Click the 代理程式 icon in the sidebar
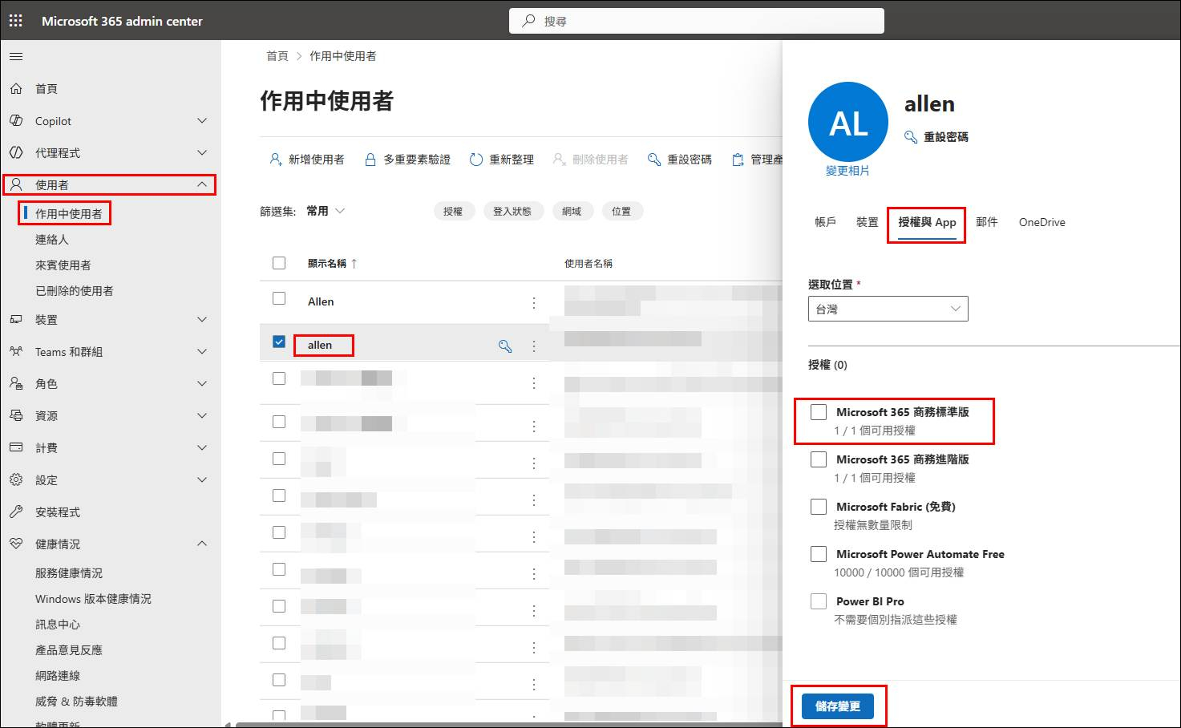 (x=16, y=153)
